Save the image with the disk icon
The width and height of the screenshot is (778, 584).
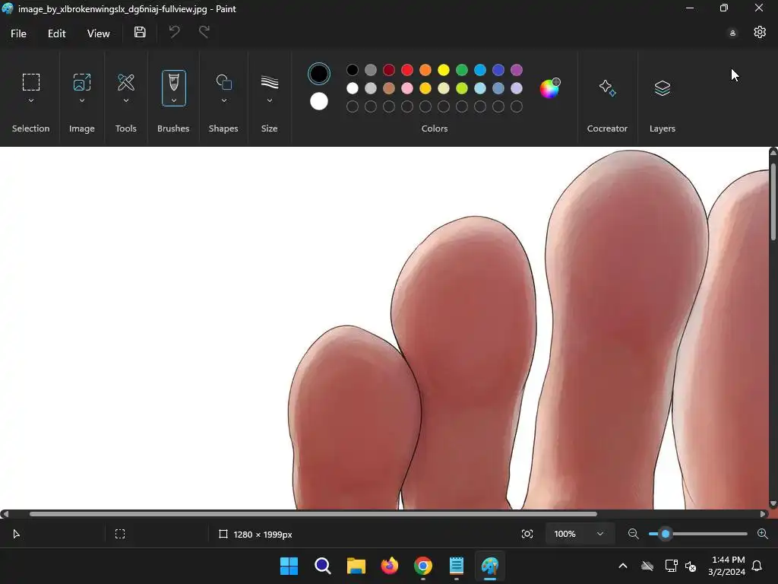click(140, 32)
